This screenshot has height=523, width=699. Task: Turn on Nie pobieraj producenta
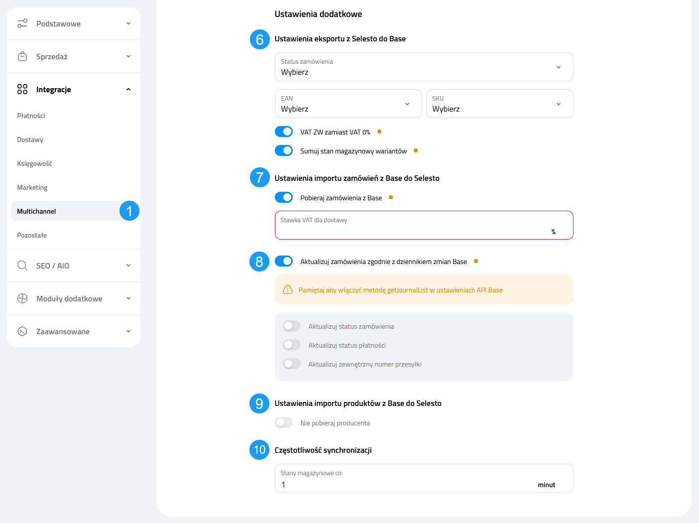pyautogui.click(x=284, y=422)
